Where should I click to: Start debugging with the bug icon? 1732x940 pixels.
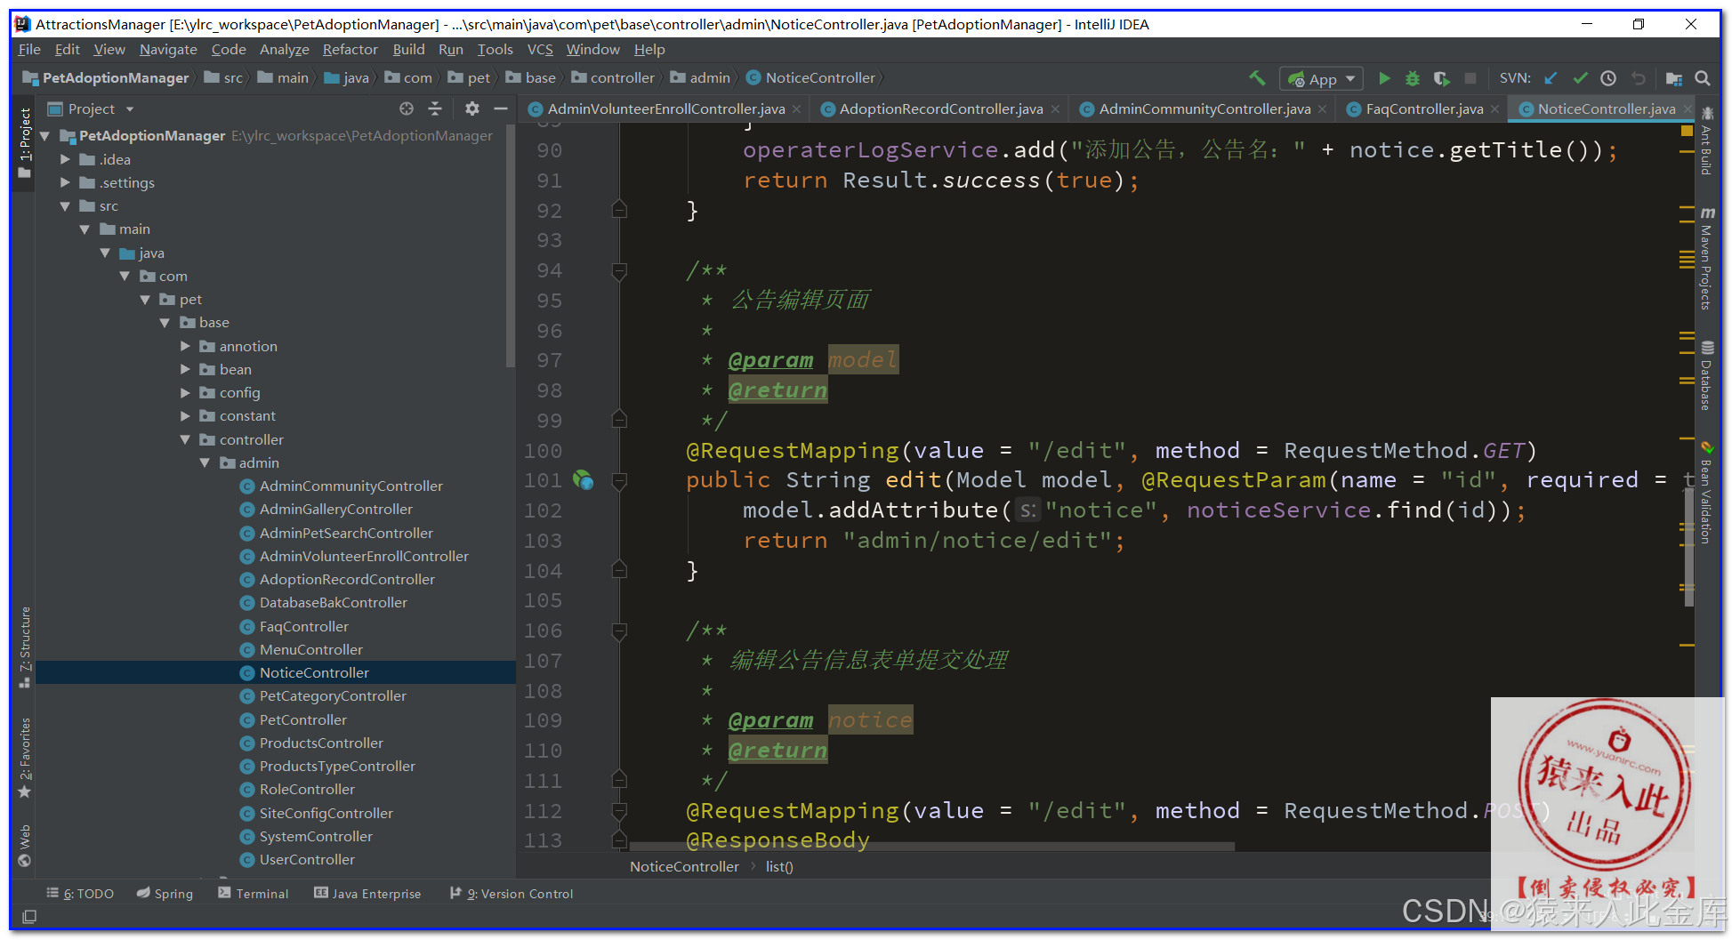pyautogui.click(x=1413, y=78)
